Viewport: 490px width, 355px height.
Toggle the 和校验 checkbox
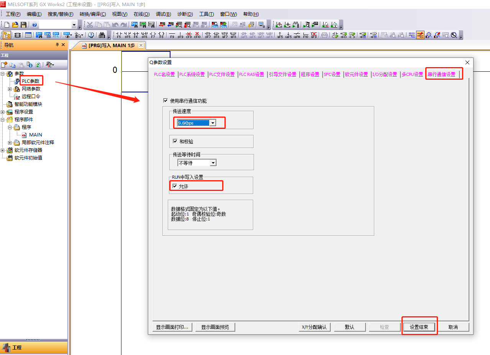175,141
